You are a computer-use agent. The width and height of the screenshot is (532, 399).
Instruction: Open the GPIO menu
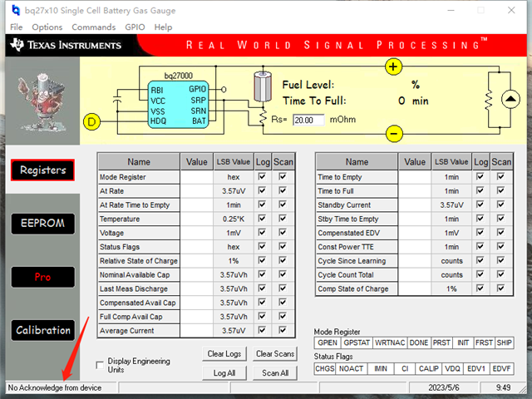pos(135,27)
